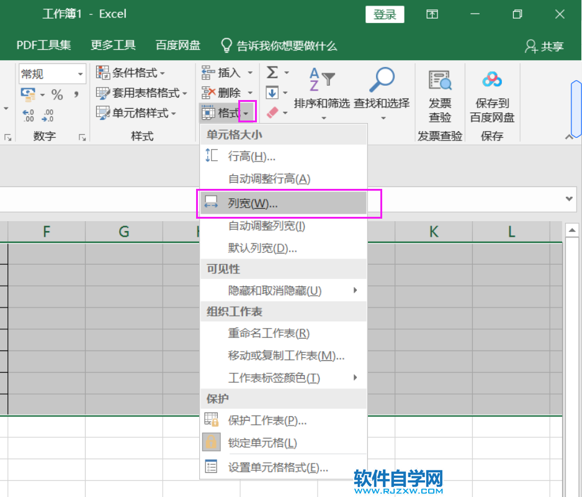
Task: Click the 套用表格格式 icon
Action: (104, 92)
